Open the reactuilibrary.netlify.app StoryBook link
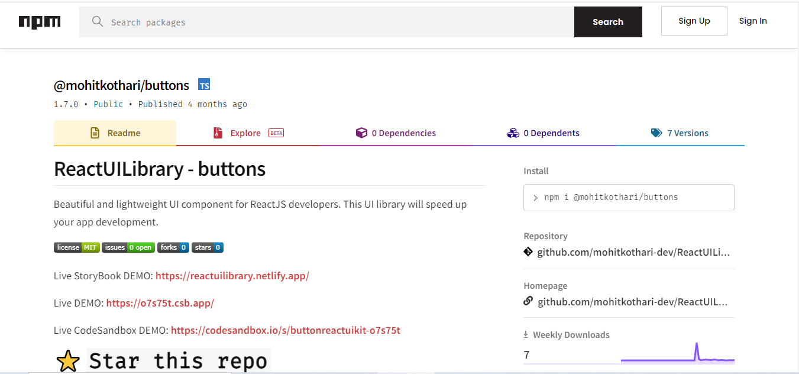799x374 pixels. pos(232,276)
